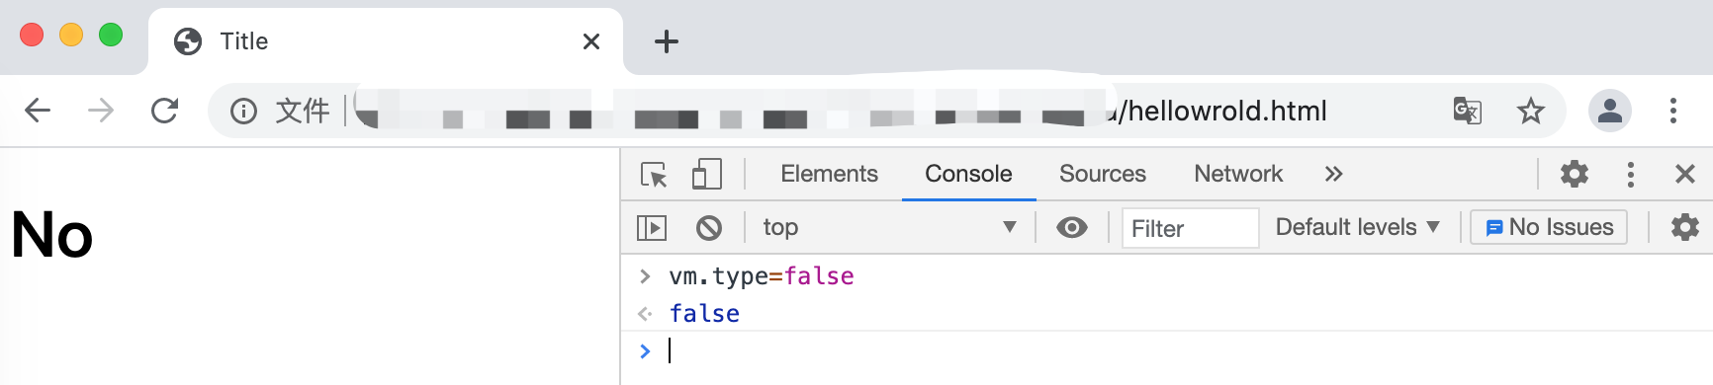Reload the page

pyautogui.click(x=164, y=111)
